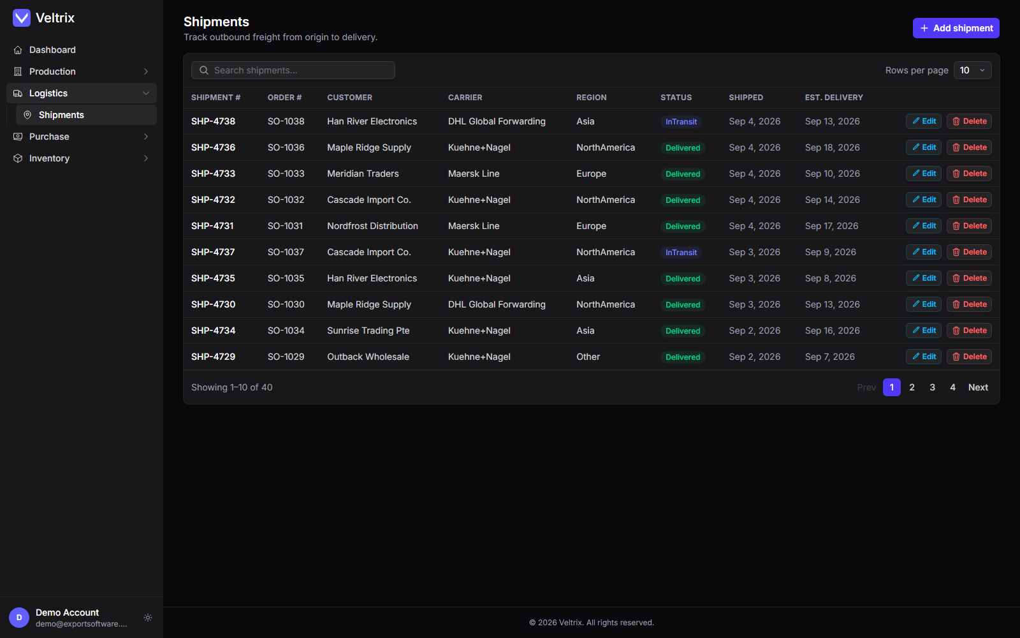This screenshot has height=638, width=1020.
Task: Click trash icon for SHP-4729
Action: [956, 357]
